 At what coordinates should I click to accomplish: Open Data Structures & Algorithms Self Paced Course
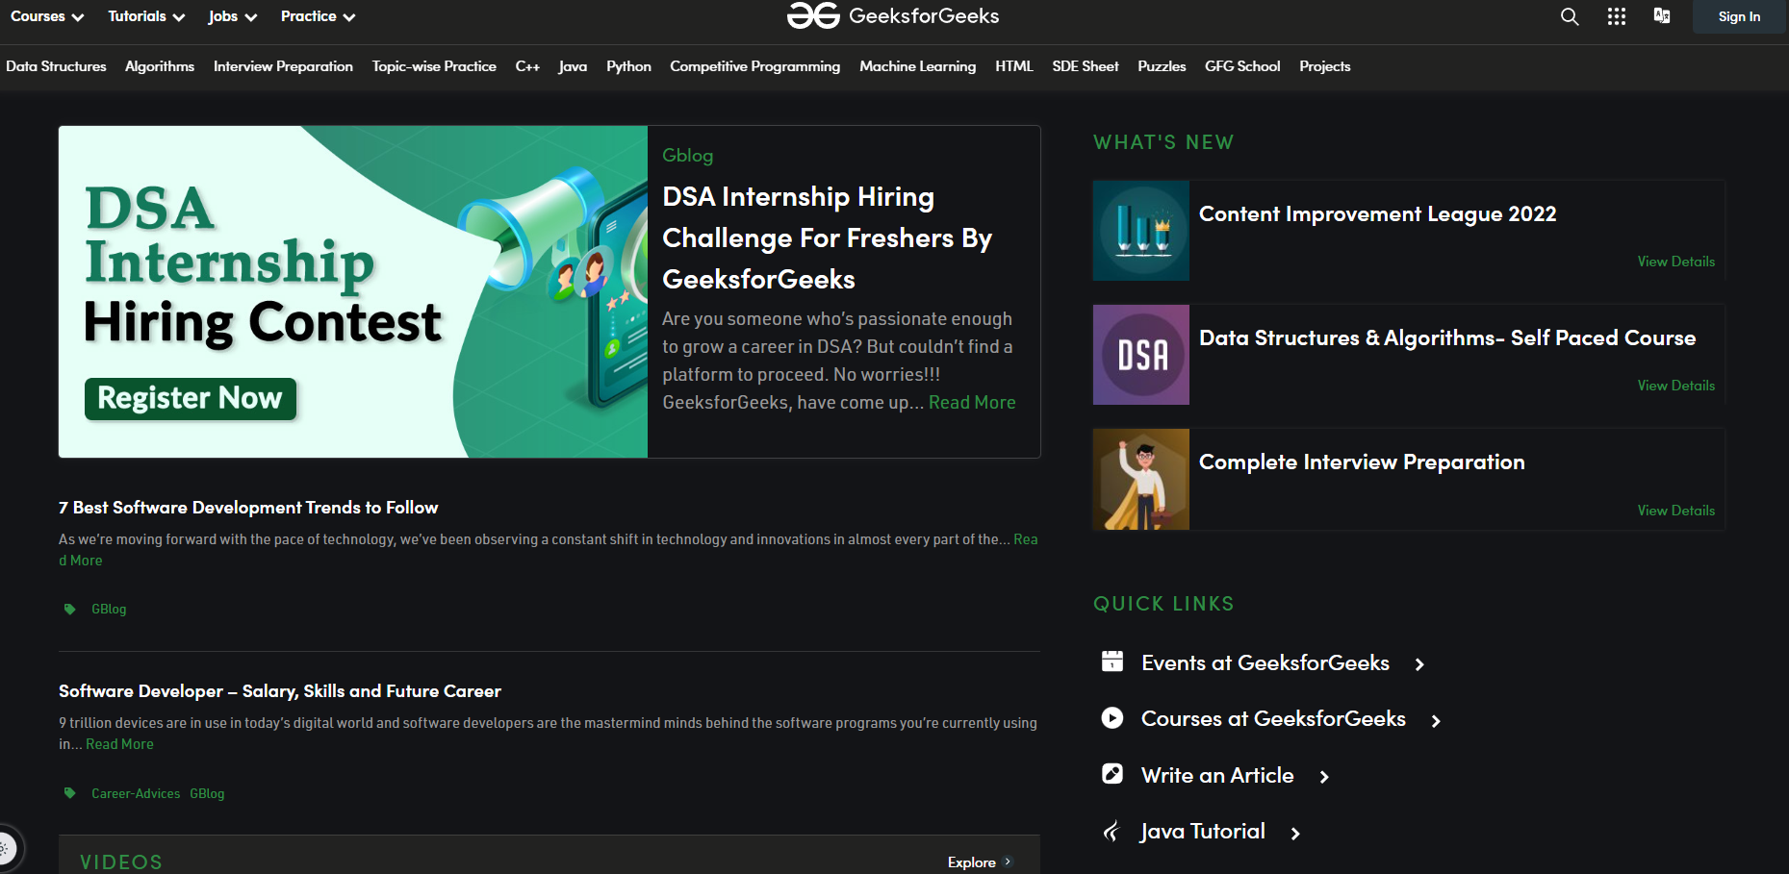1447,338
